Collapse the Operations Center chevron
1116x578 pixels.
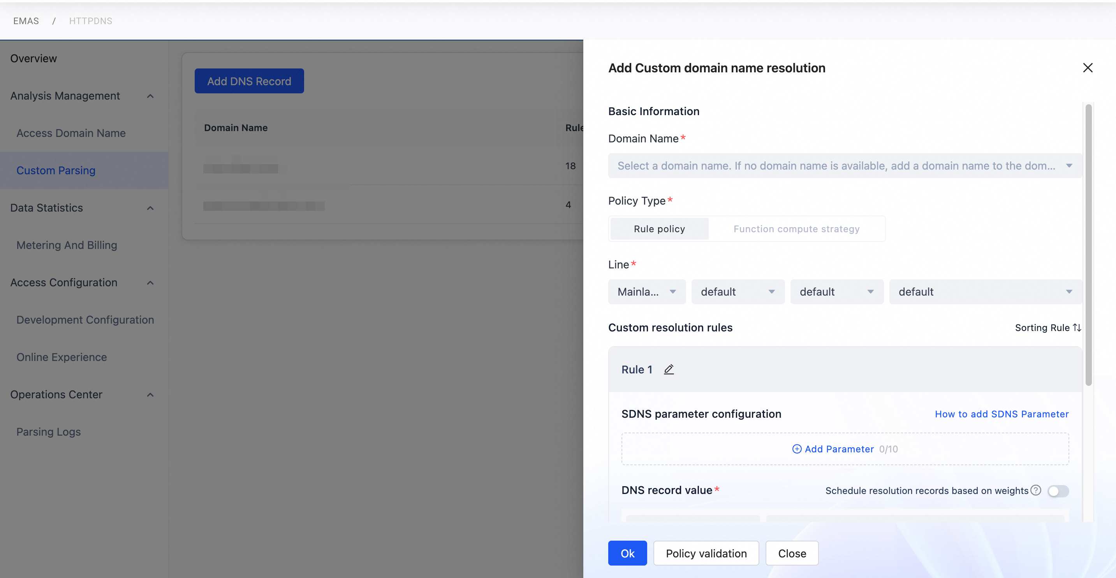(x=150, y=394)
